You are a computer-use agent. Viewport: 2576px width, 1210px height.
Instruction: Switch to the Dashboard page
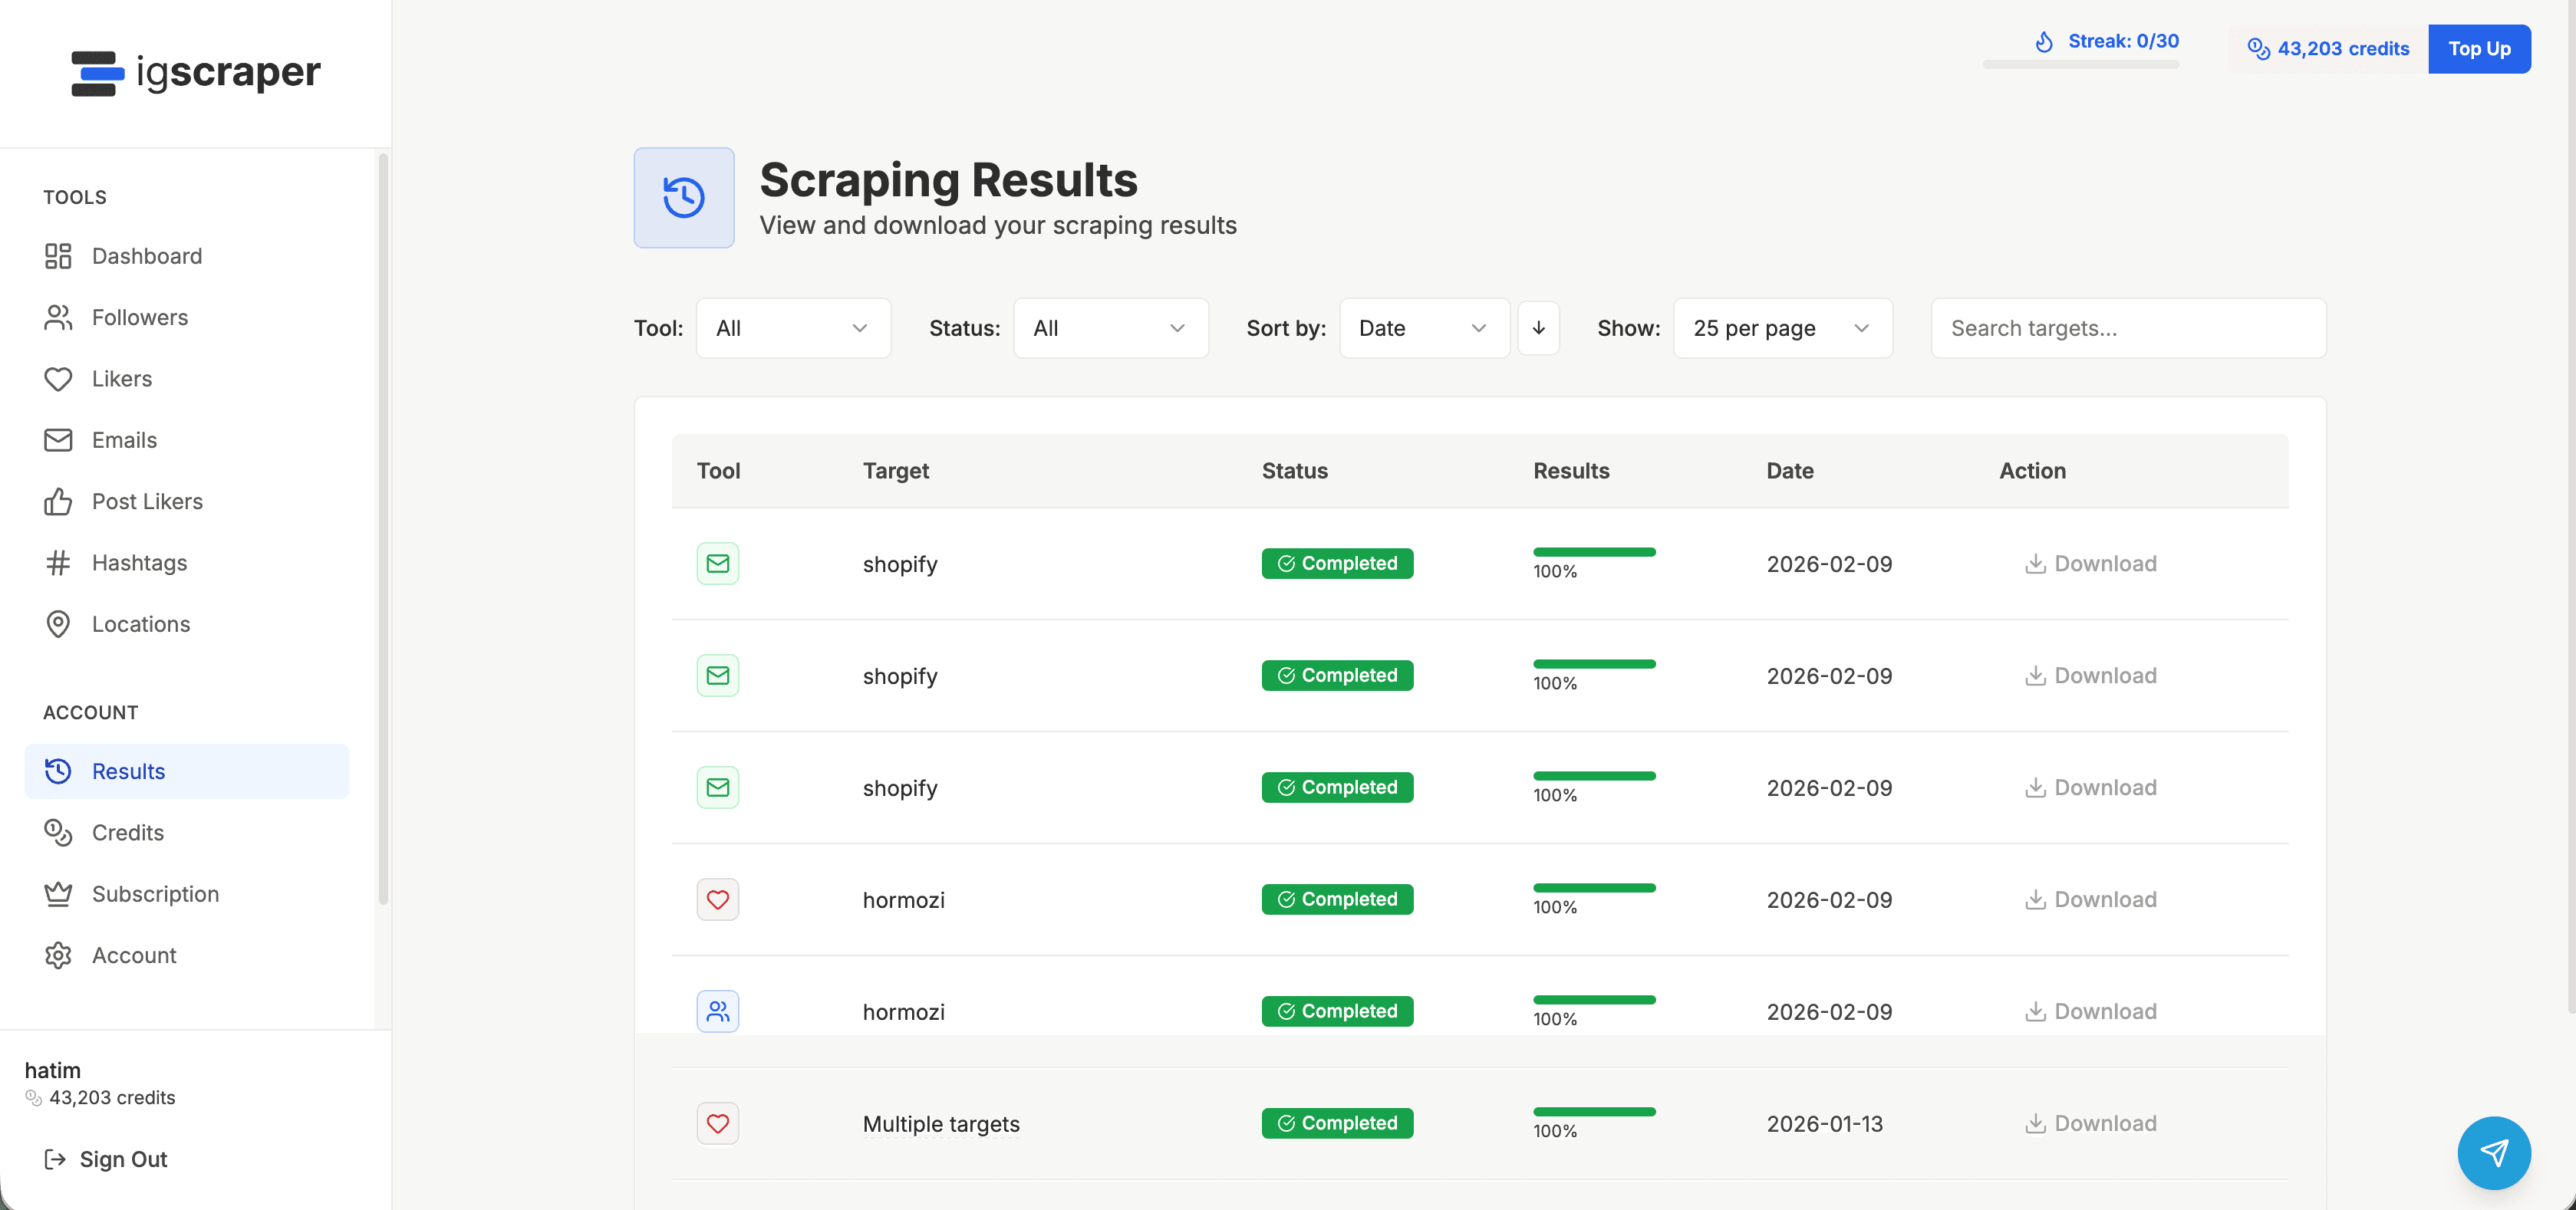tap(147, 256)
